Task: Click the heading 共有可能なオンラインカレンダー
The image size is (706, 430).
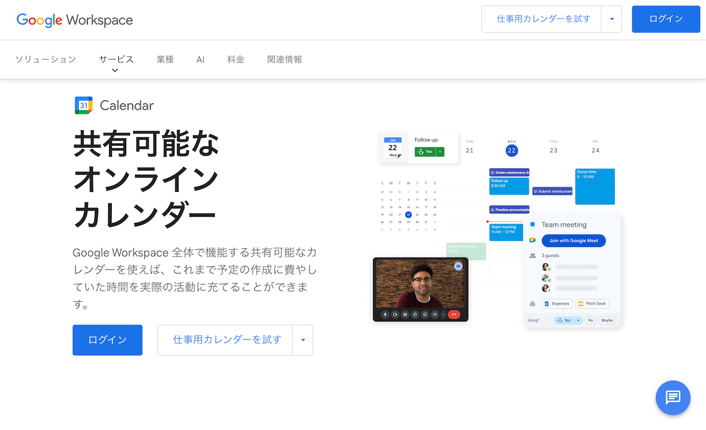Action: click(x=146, y=179)
